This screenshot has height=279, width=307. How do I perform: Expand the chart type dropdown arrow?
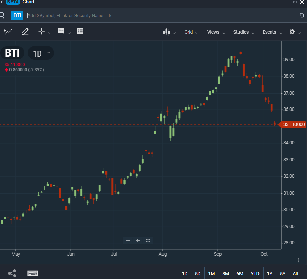coord(174,33)
